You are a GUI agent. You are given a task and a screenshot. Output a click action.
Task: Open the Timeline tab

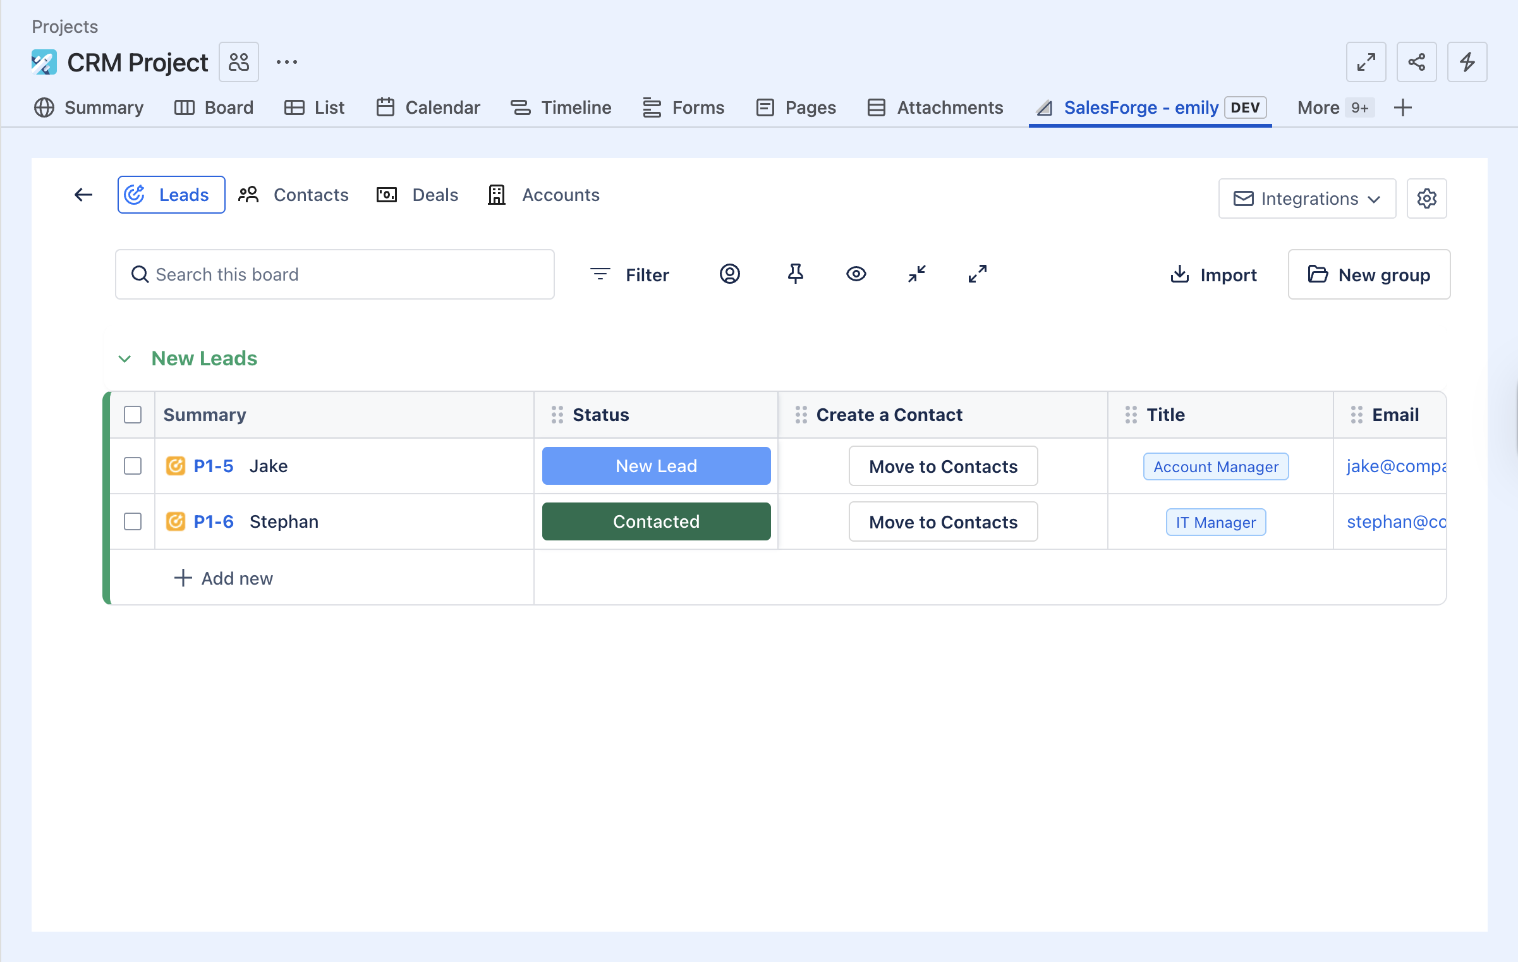(561, 107)
